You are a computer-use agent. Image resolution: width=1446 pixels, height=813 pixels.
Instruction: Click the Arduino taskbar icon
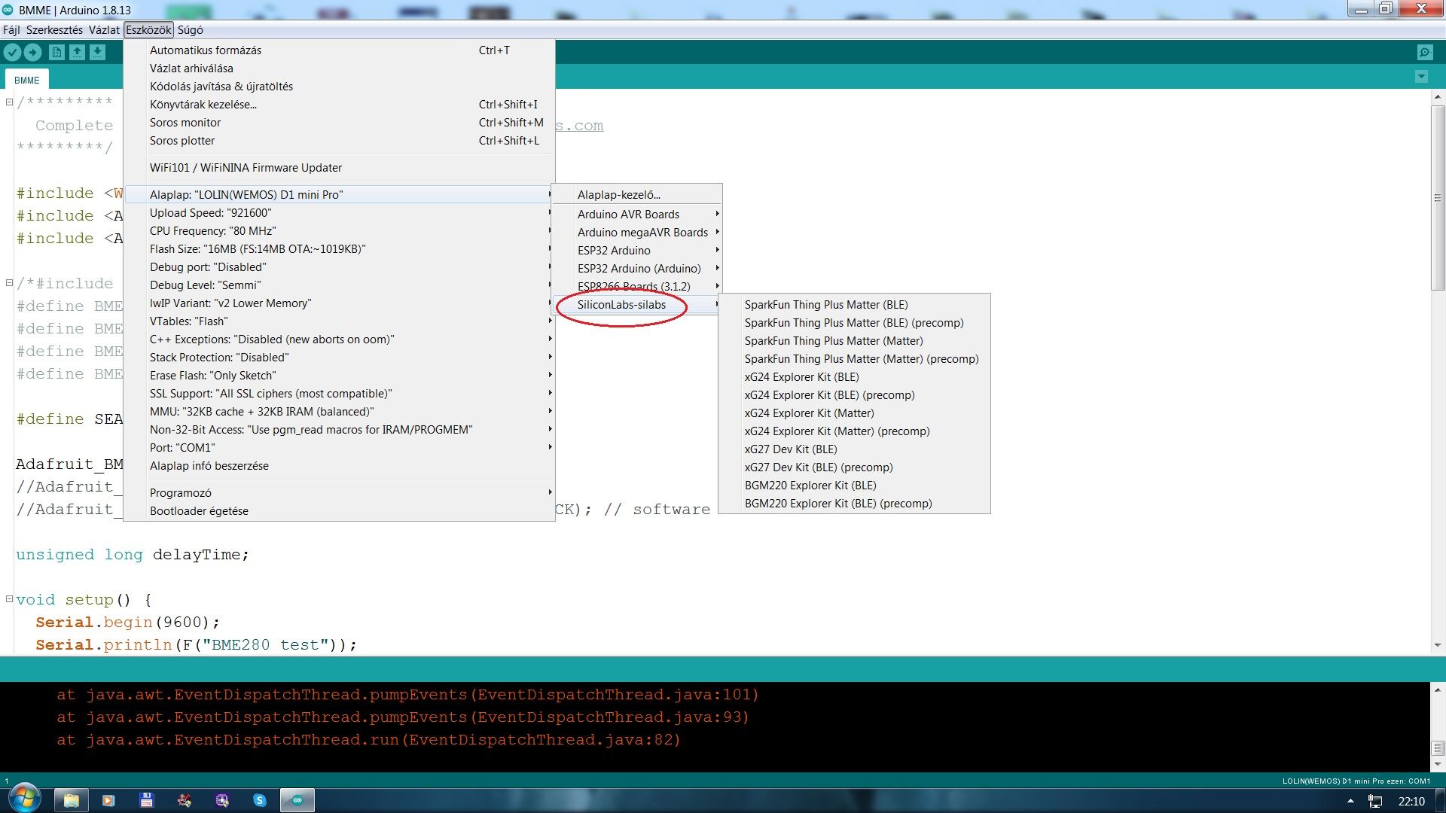(297, 800)
